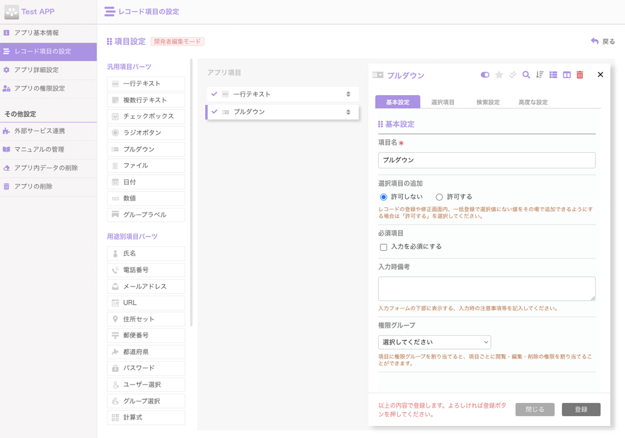
Task: Click the 開発者編集モード badge
Action: [x=177, y=41]
